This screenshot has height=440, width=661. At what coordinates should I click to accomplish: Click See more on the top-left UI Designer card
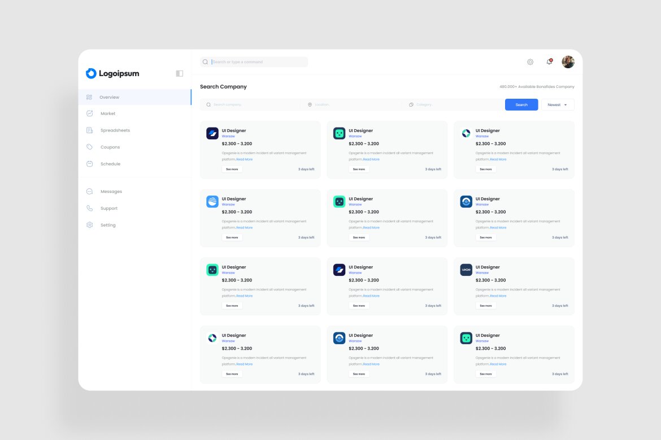coord(232,169)
